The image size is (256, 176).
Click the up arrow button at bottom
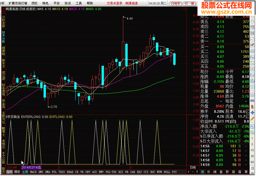tap(197, 172)
